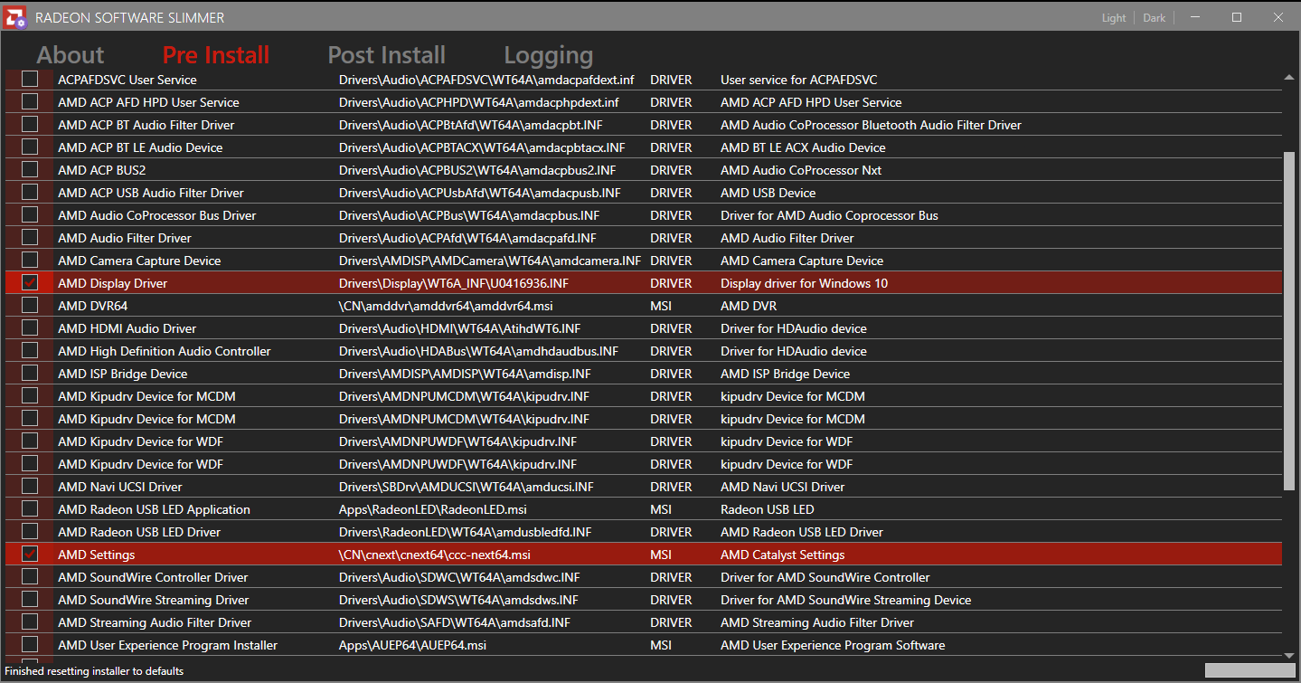The height and width of the screenshot is (683, 1301).
Task: Click the description "User service for ACPAFDSVC"
Action: coord(799,80)
